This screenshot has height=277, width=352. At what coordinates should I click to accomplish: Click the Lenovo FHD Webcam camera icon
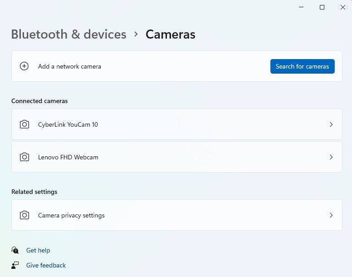[24, 157]
